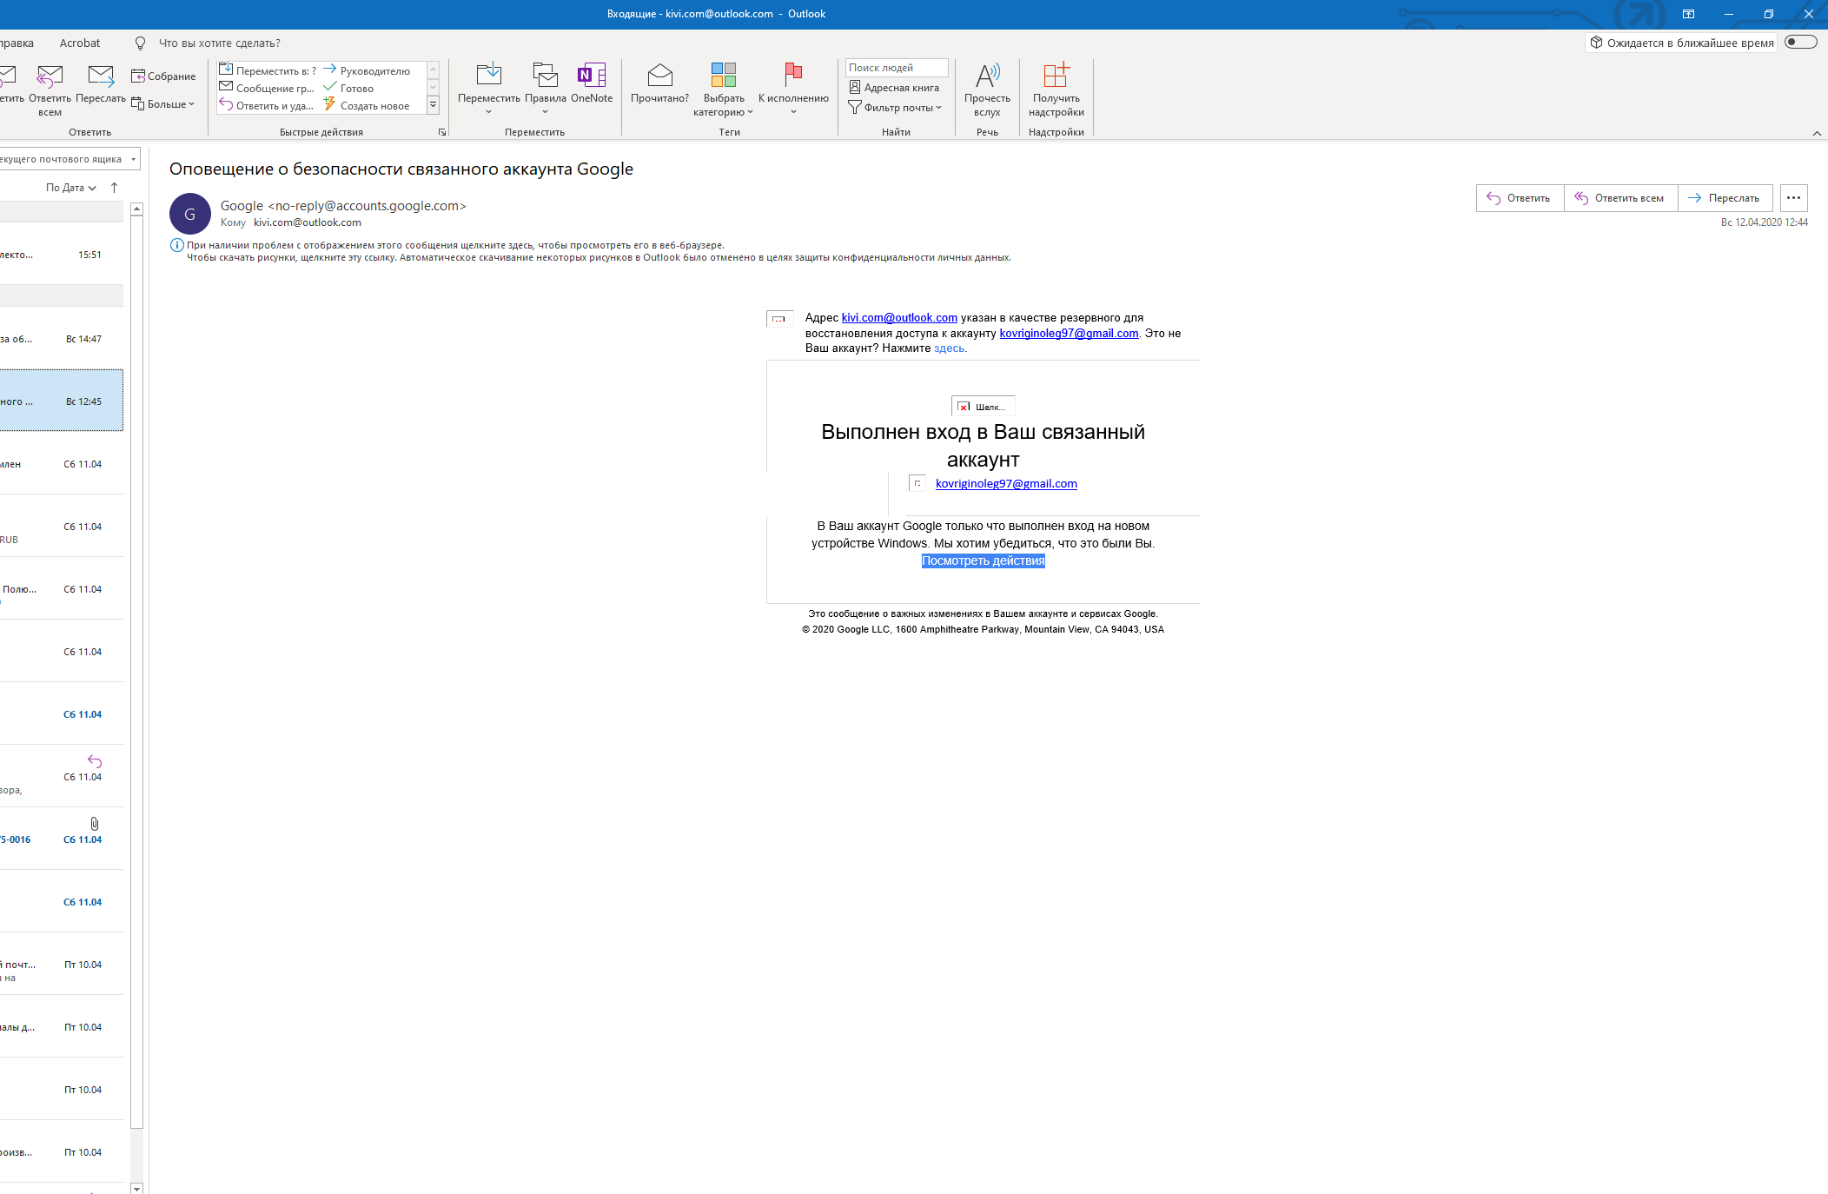
Task: Select quick step Создать новое
Action: click(367, 105)
